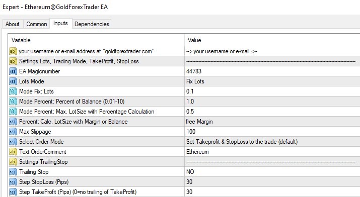The image size is (360, 197).
Task: Toggle the Trailing Stop NO value
Action: click(x=272, y=172)
